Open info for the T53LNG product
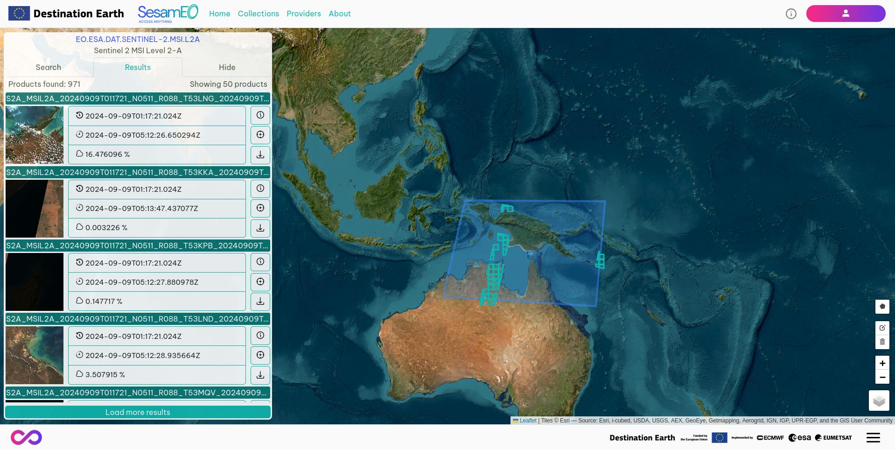 260,115
